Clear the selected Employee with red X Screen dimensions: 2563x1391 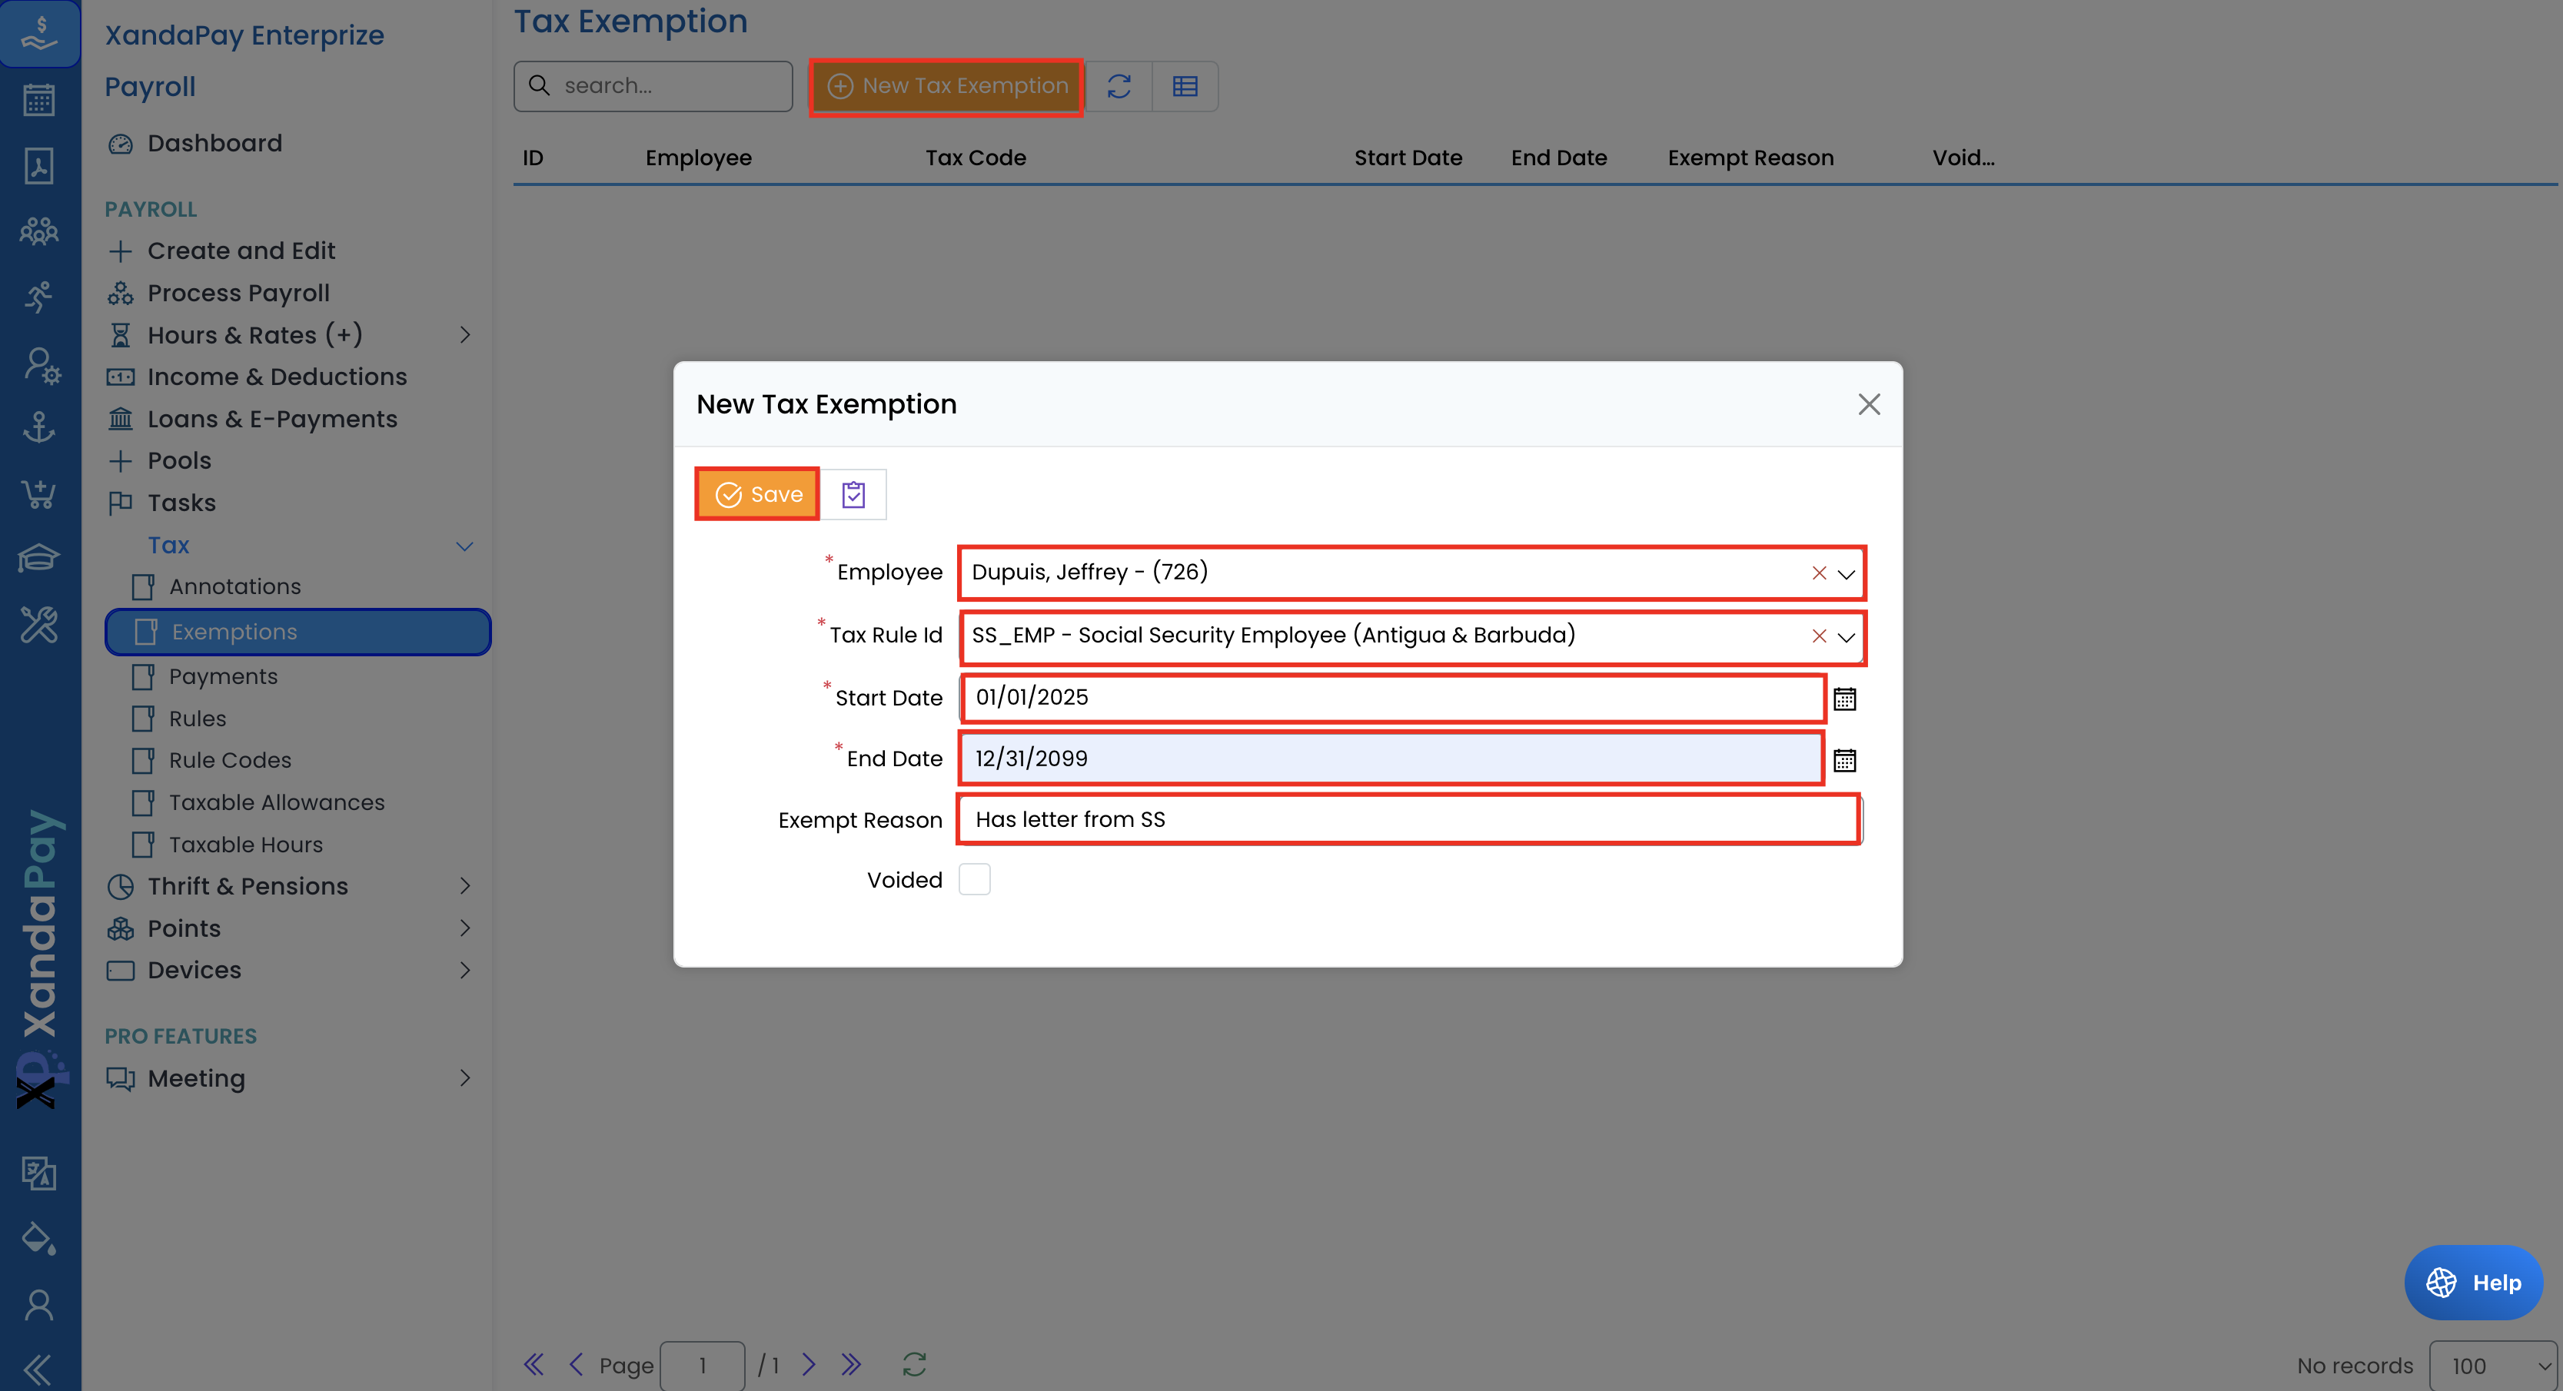(x=1818, y=573)
